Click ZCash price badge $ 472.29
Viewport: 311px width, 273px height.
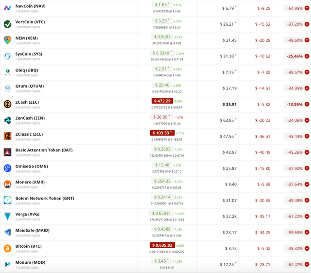(x=162, y=101)
